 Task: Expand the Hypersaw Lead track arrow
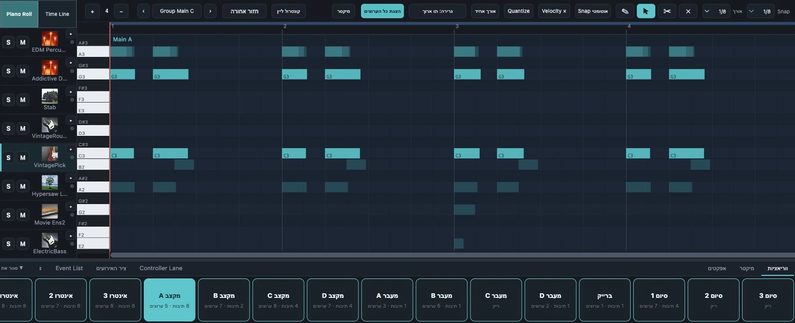click(x=71, y=178)
